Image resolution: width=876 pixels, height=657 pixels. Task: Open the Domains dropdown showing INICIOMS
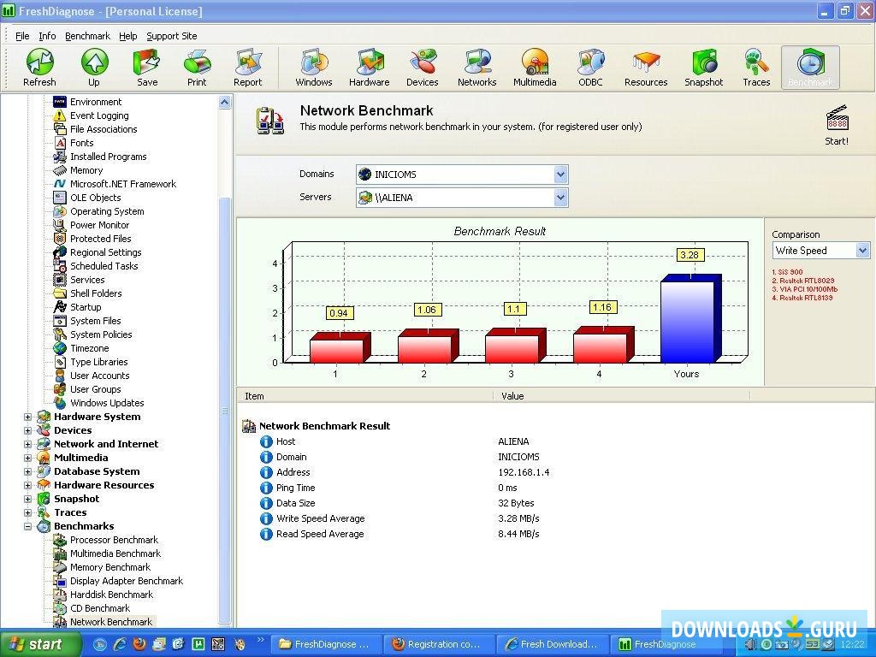[560, 174]
